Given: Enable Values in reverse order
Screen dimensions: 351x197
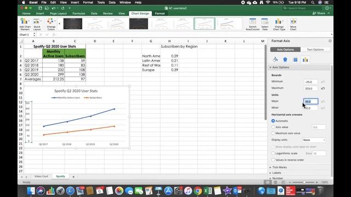Looking at the screenshot, I should [x=273, y=160].
